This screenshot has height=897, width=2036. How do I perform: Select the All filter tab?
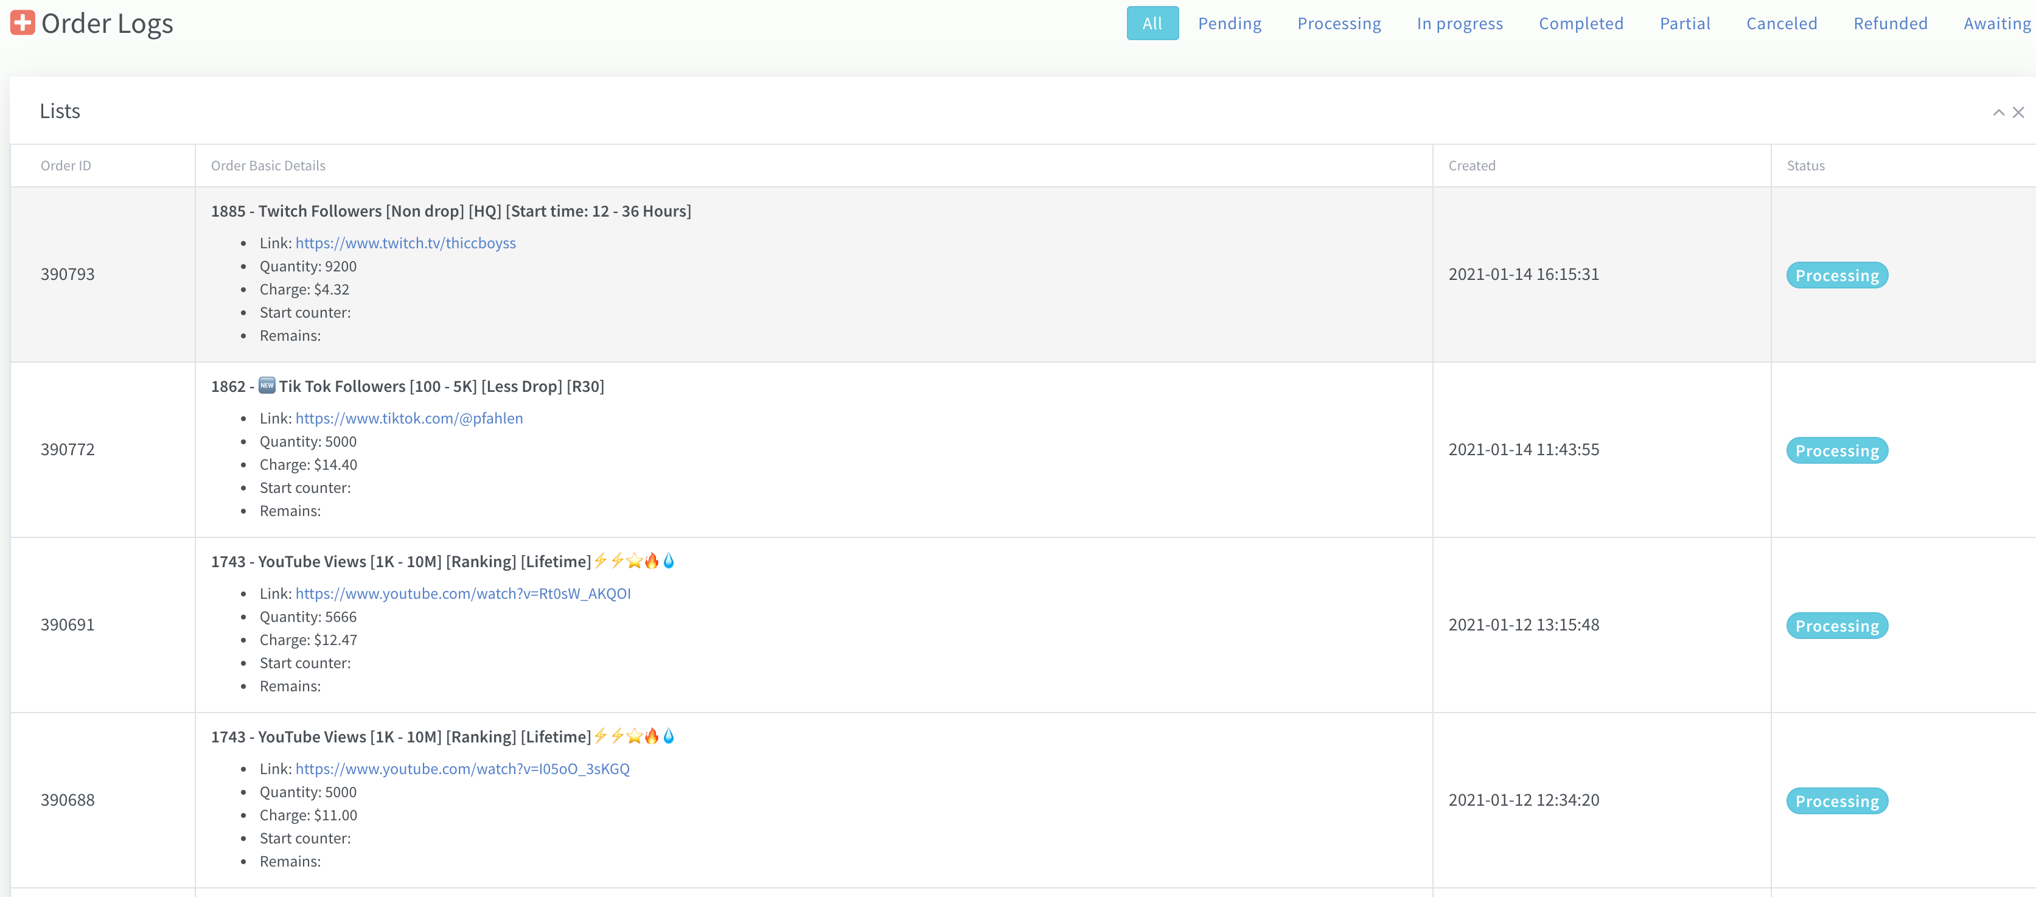pyautogui.click(x=1152, y=23)
